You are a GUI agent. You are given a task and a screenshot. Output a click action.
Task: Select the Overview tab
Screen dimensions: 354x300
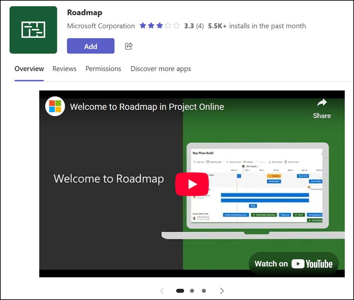pyautogui.click(x=29, y=69)
